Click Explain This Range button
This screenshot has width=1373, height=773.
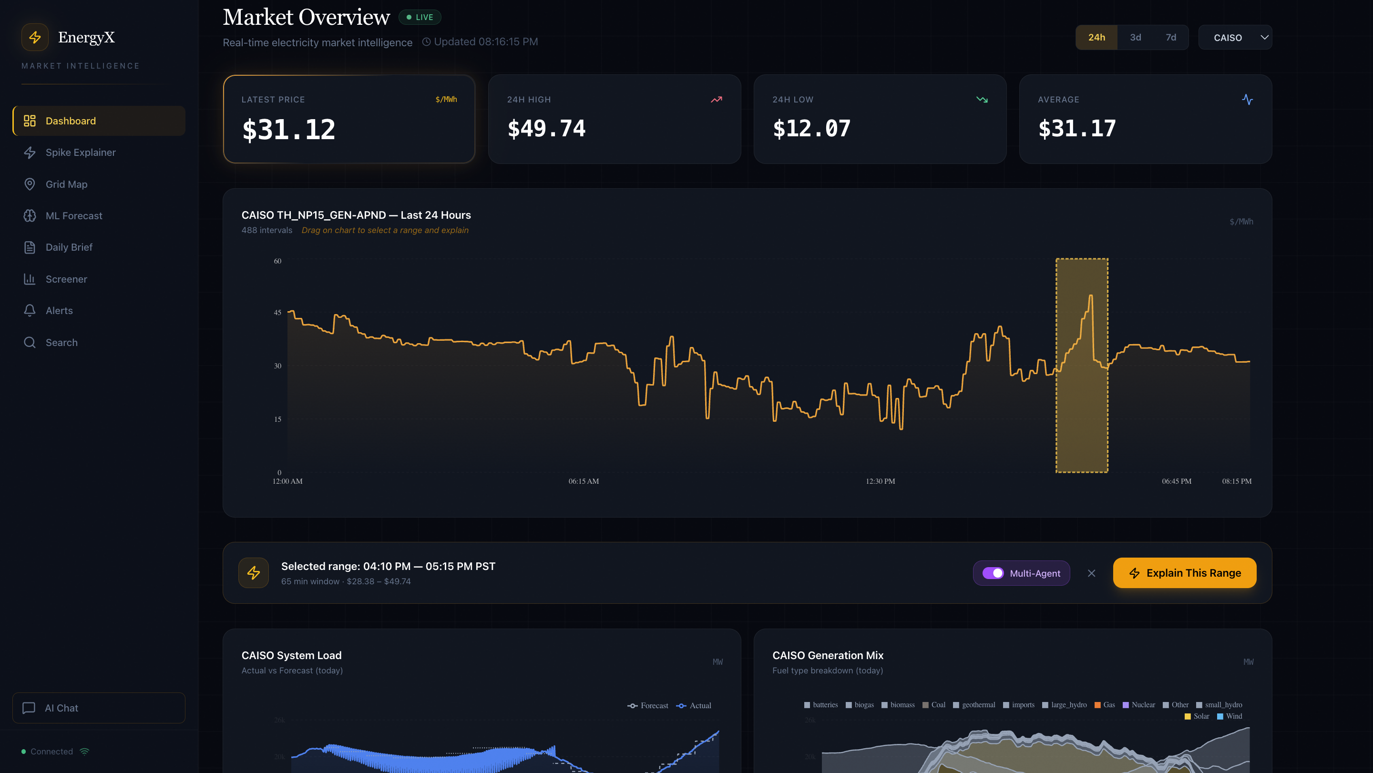pyautogui.click(x=1184, y=573)
